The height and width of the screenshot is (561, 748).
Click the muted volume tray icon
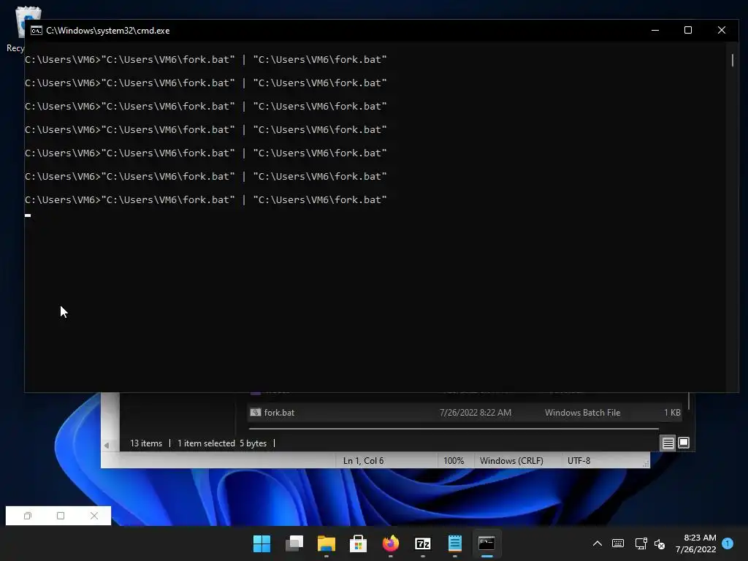pyautogui.click(x=660, y=543)
